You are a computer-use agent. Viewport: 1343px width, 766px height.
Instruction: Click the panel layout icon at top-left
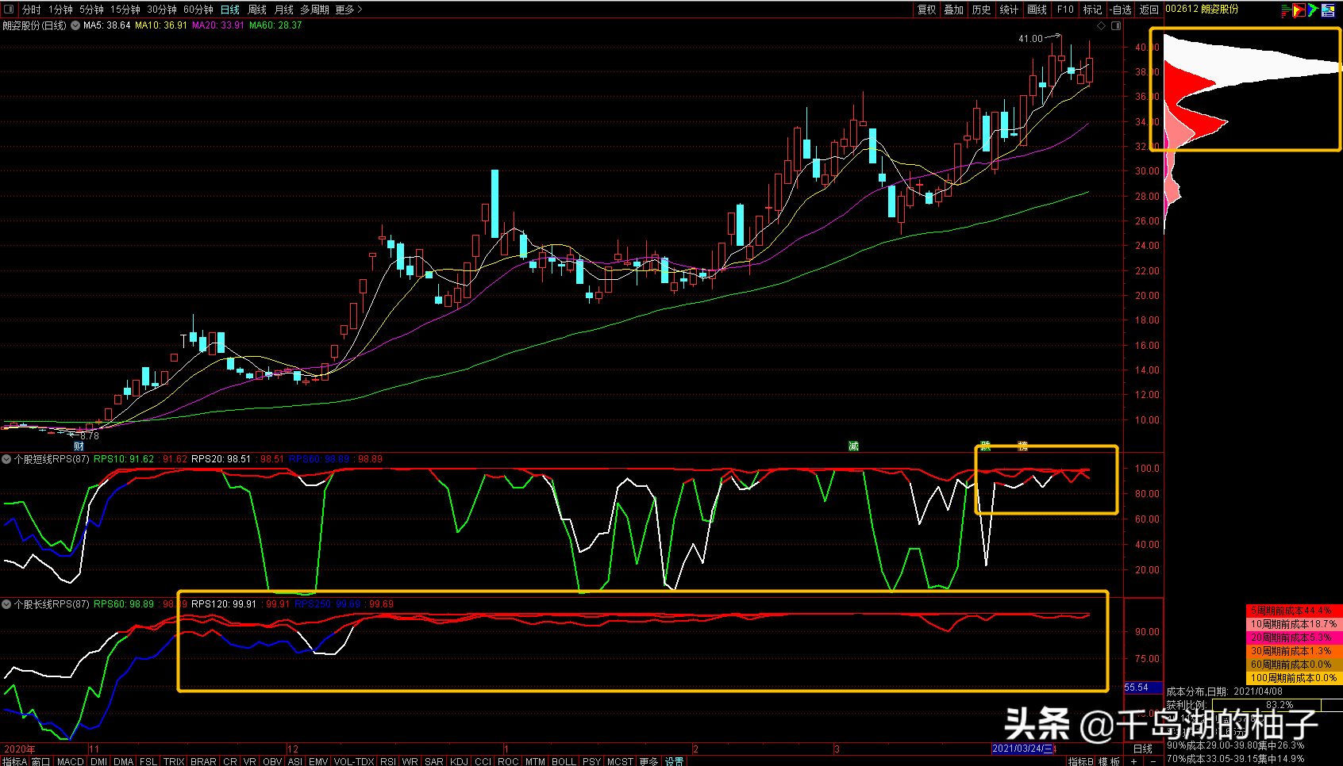click(x=9, y=10)
